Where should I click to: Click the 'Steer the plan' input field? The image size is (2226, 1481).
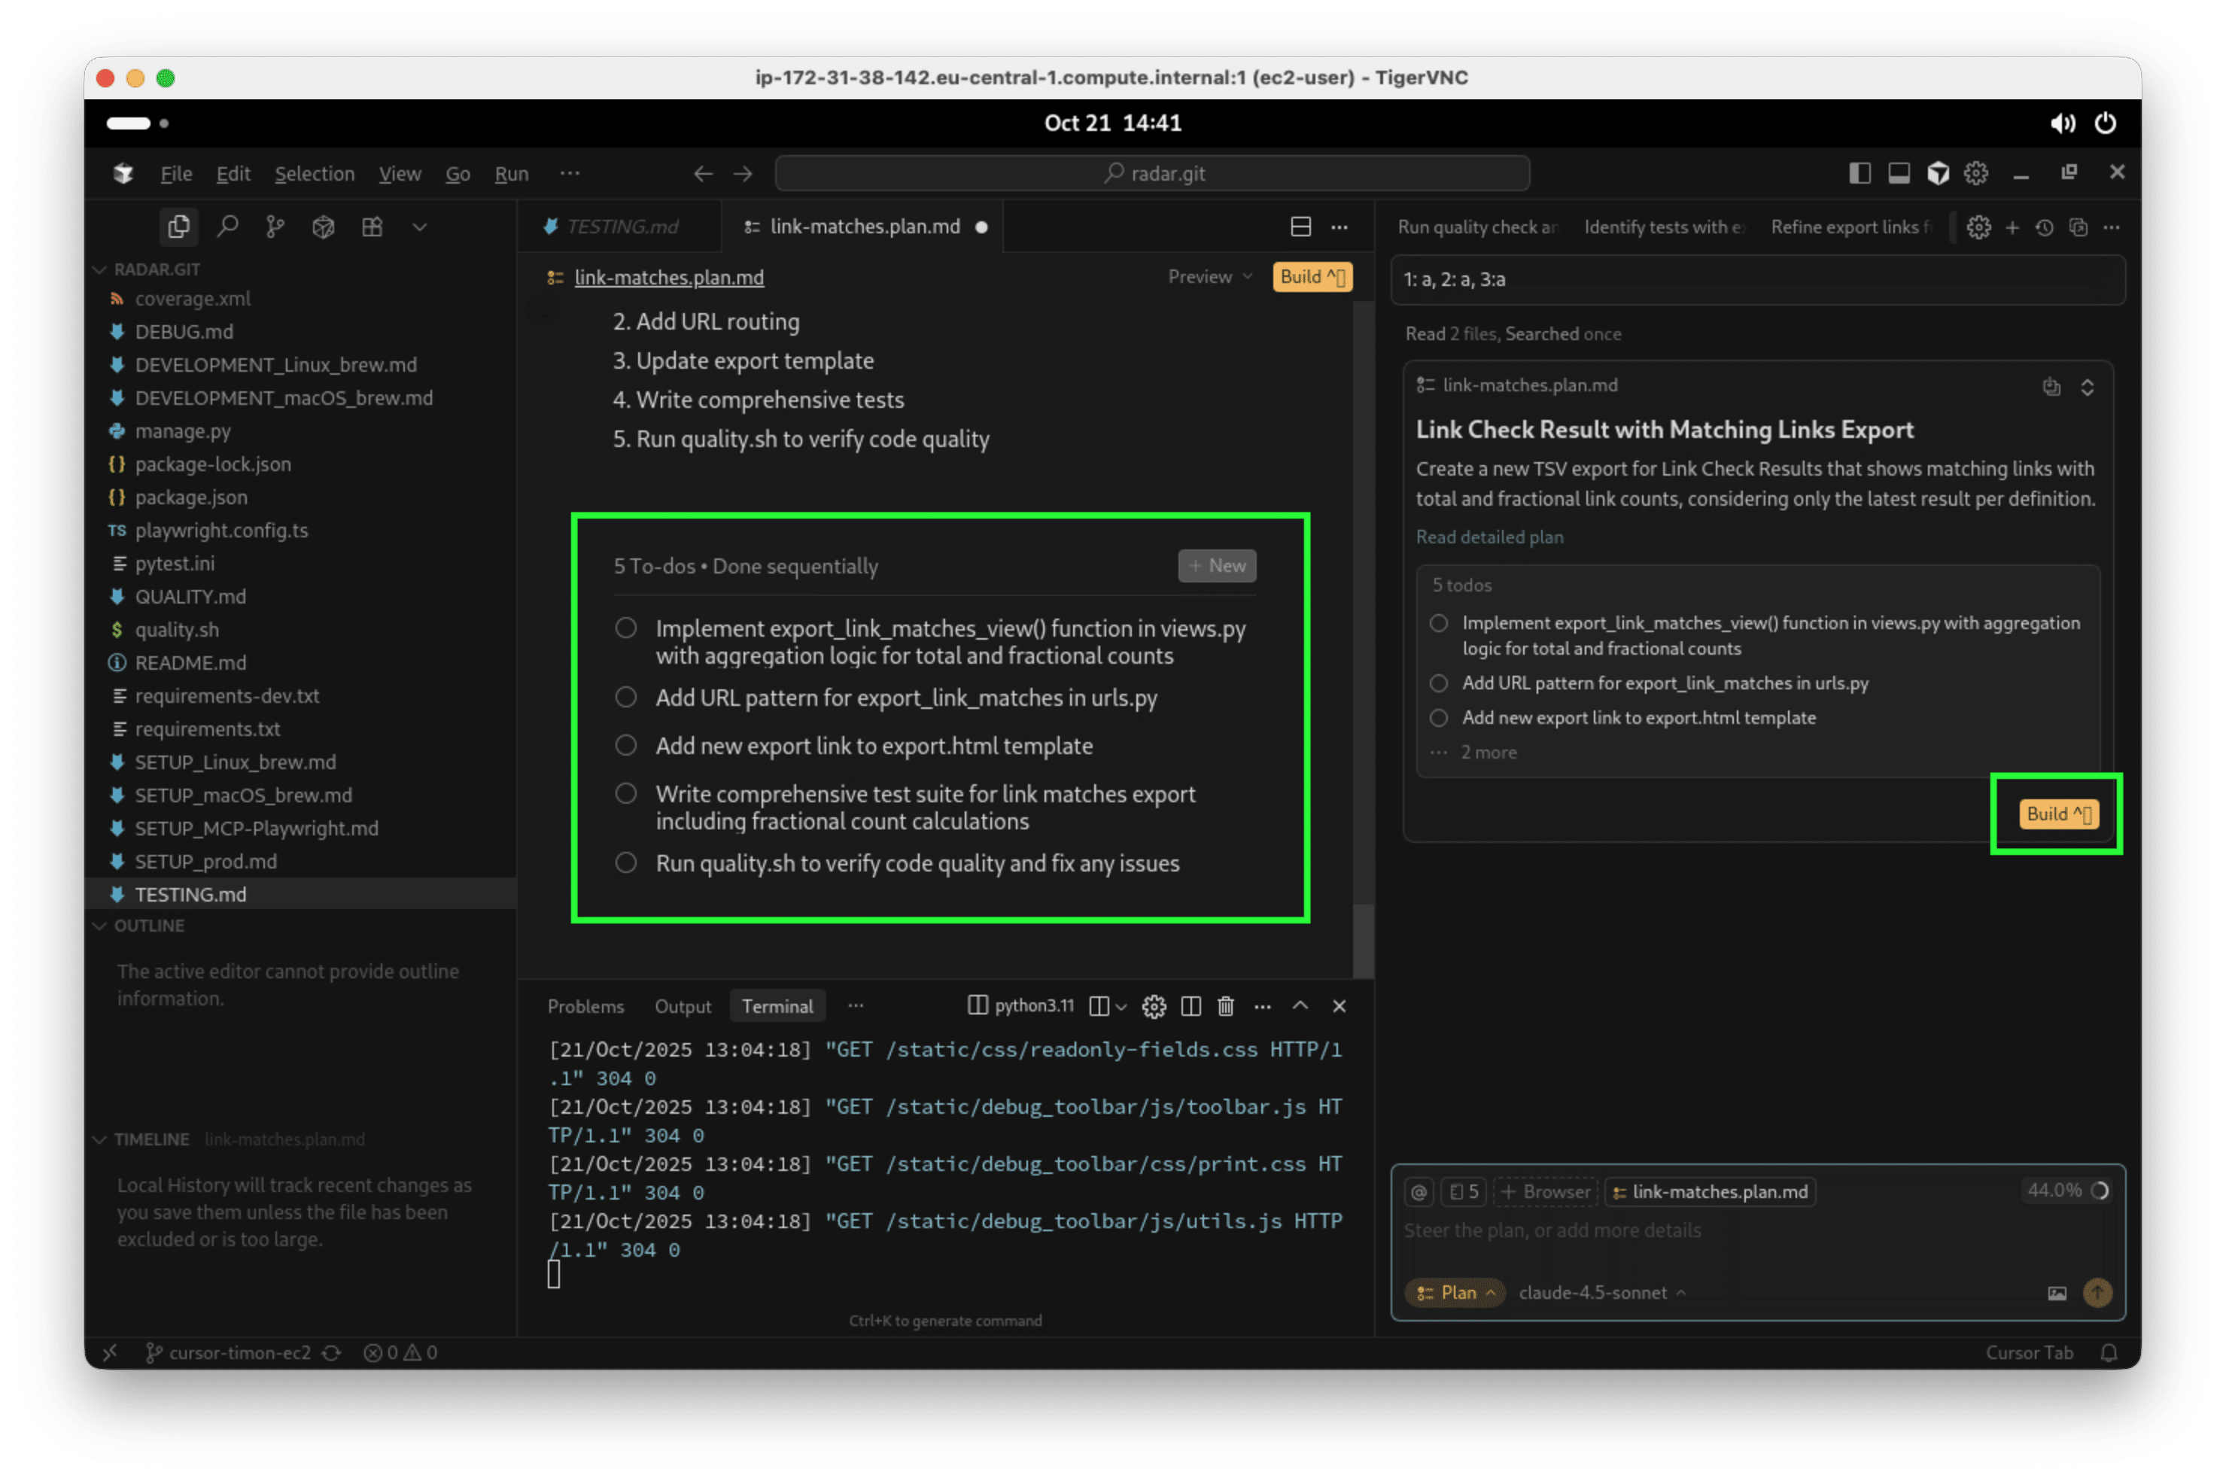tap(1700, 1230)
